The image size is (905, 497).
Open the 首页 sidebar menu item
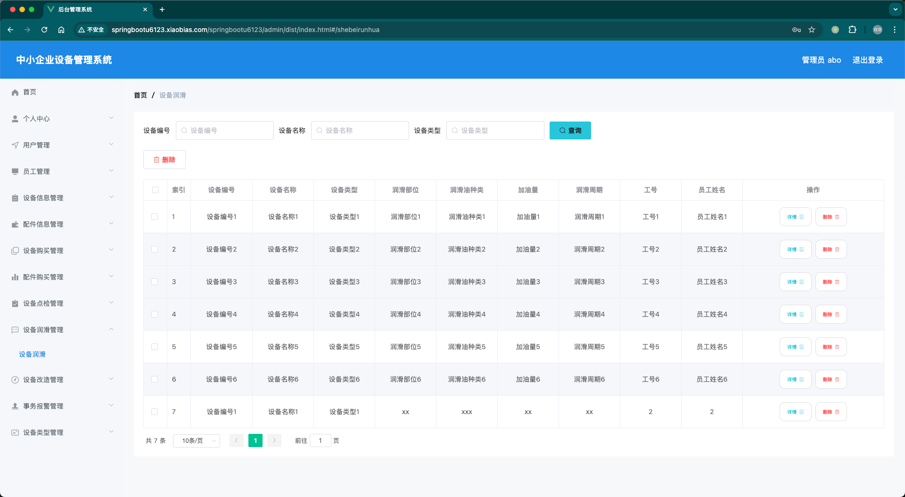coord(30,92)
